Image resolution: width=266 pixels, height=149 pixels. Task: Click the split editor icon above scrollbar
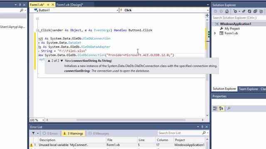pos(207,15)
